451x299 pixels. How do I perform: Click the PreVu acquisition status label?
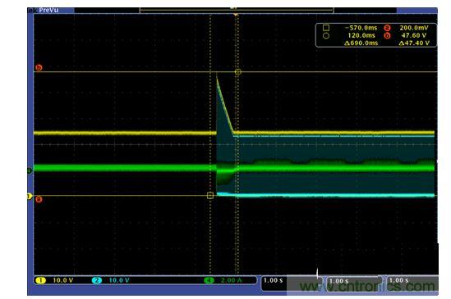coord(48,11)
